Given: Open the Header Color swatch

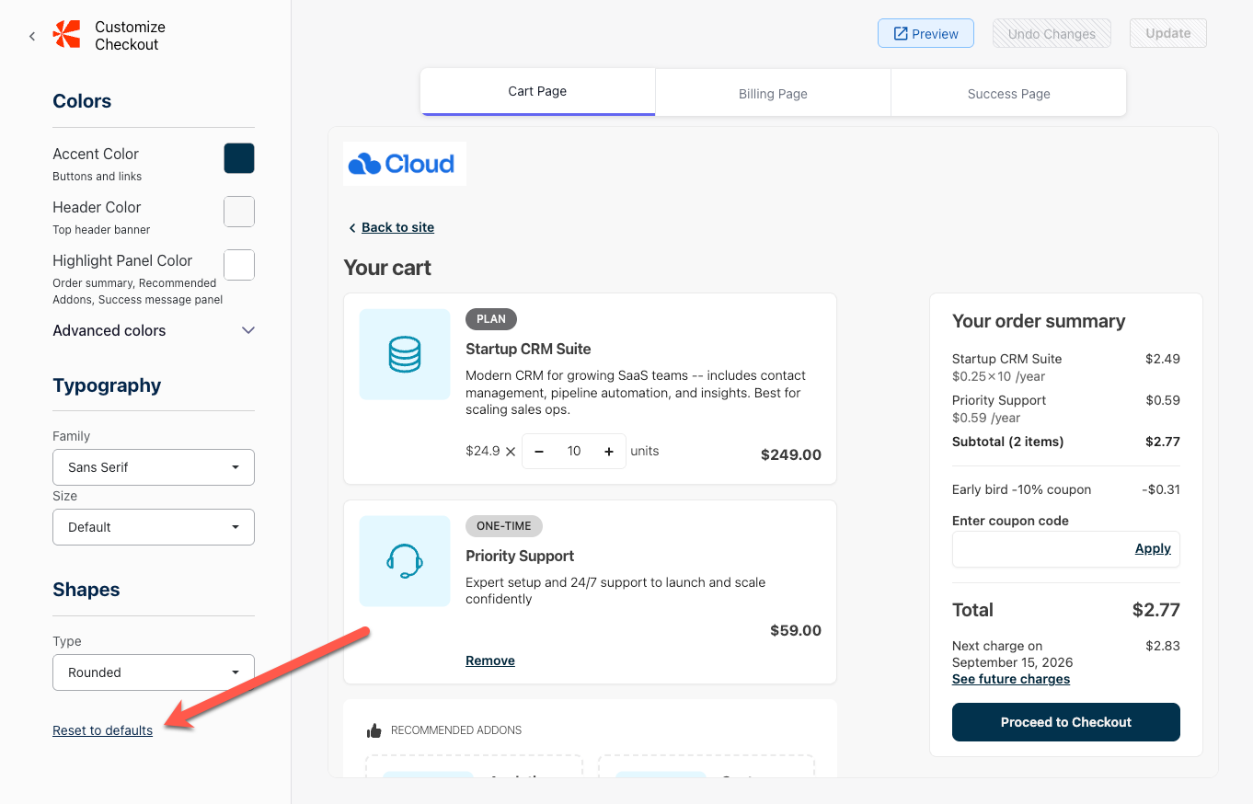Looking at the screenshot, I should pyautogui.click(x=239, y=212).
